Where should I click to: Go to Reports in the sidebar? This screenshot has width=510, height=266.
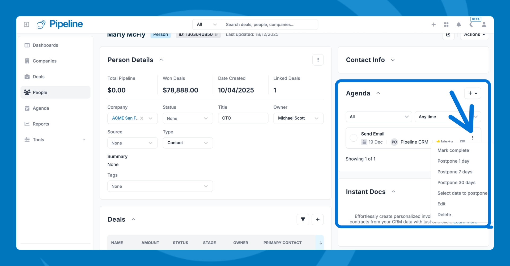pyautogui.click(x=41, y=124)
